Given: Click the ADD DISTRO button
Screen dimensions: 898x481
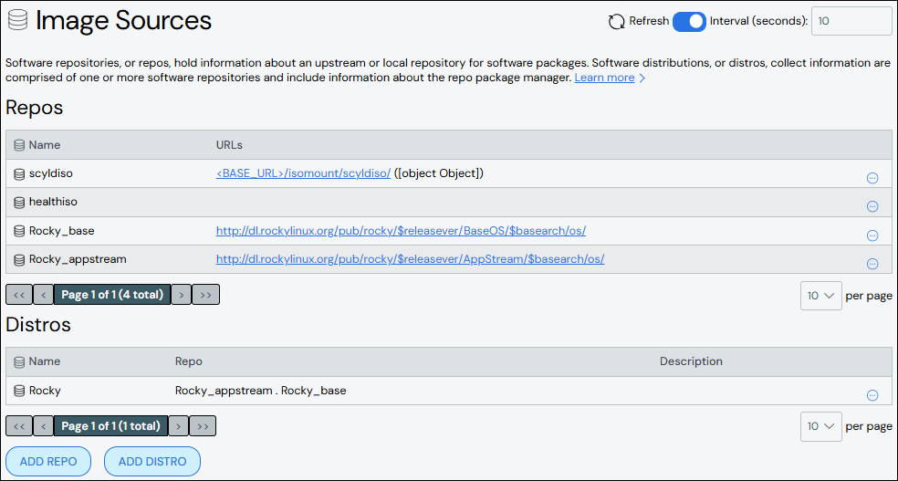Looking at the screenshot, I should tap(152, 462).
